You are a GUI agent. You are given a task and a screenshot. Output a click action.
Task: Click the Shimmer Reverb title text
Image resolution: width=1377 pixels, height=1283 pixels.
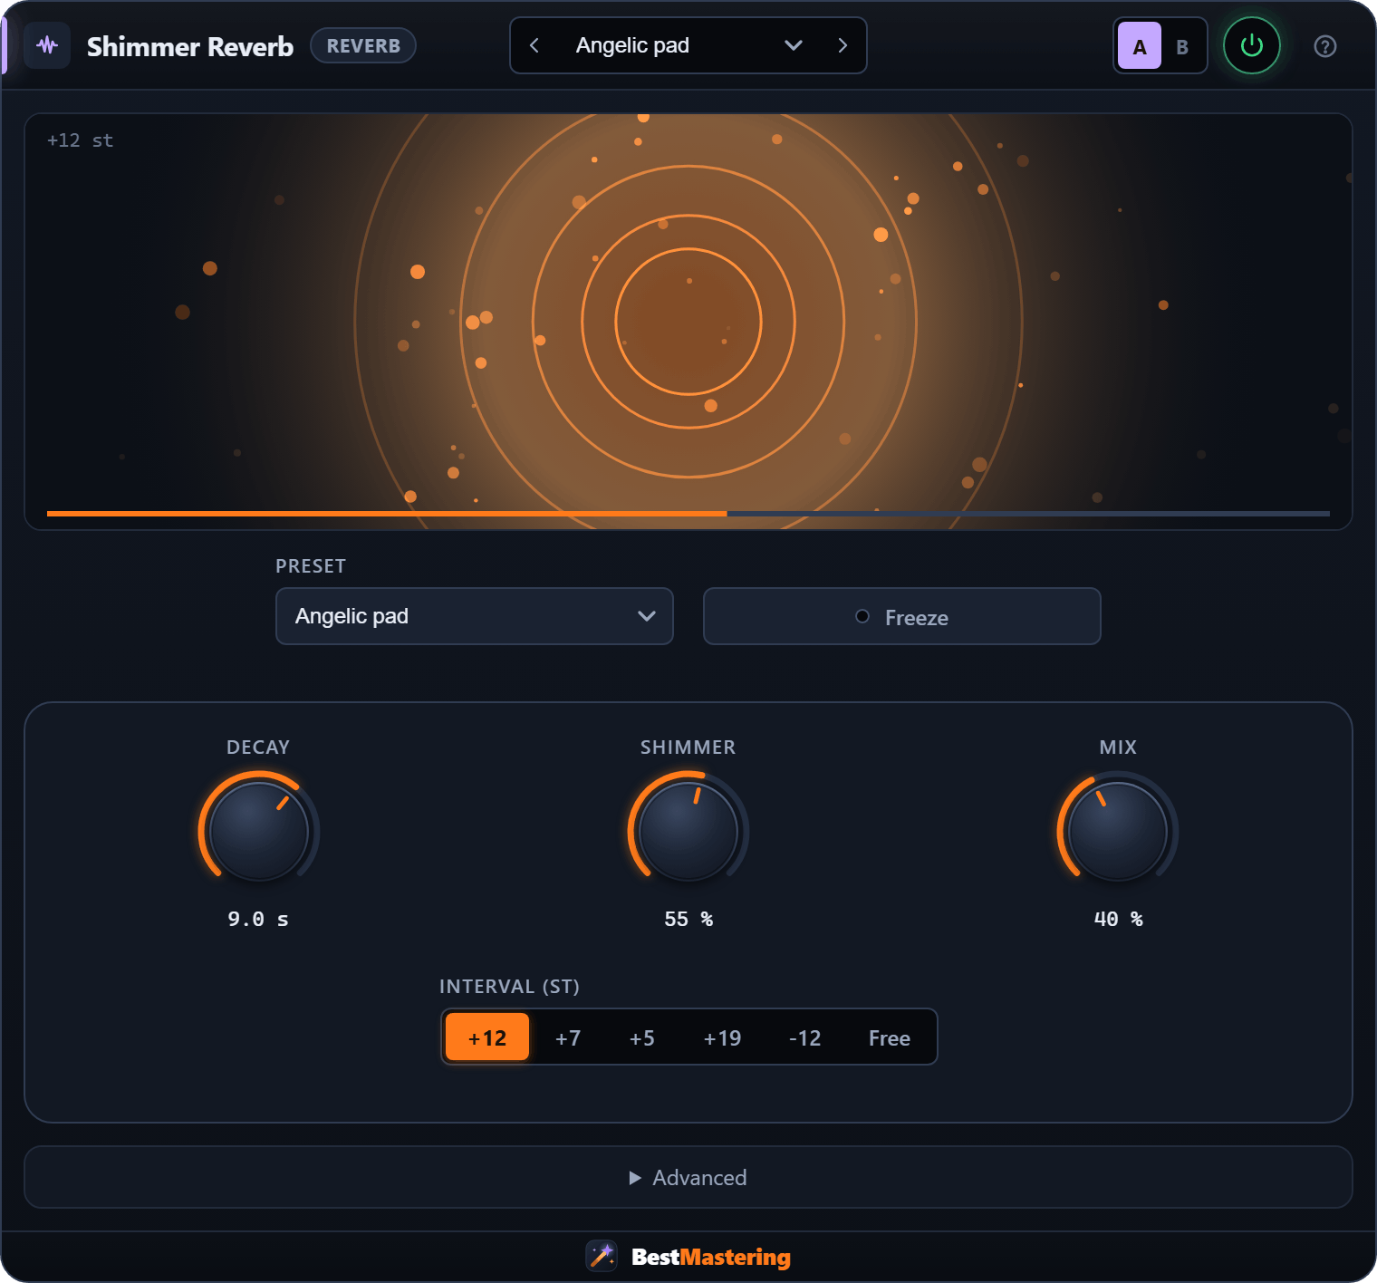point(190,46)
